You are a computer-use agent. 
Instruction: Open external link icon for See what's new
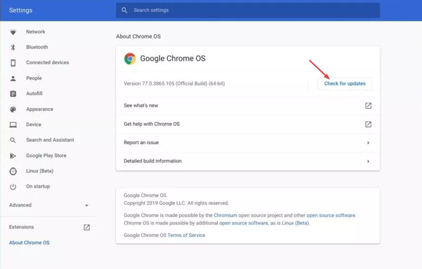[x=368, y=105]
